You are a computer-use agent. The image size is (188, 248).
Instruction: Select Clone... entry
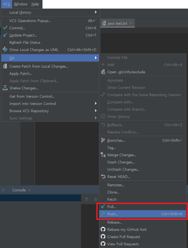click(143, 192)
